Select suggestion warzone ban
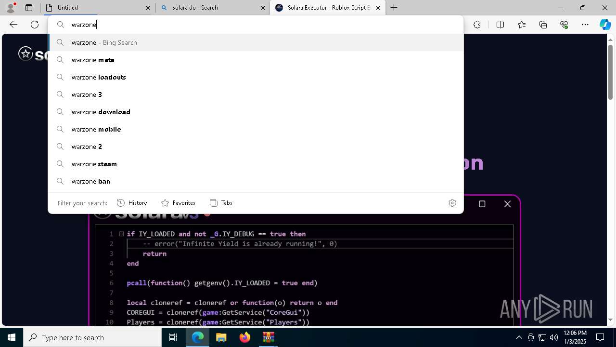This screenshot has height=347, width=616. pyautogui.click(x=256, y=181)
